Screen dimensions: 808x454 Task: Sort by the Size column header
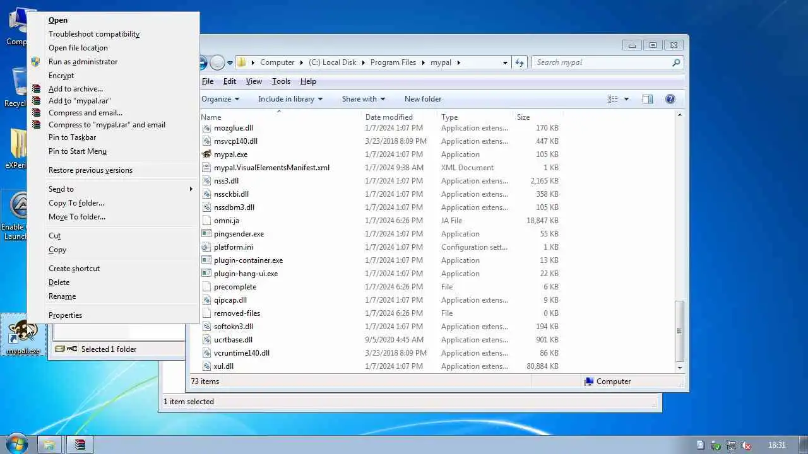coord(538,117)
